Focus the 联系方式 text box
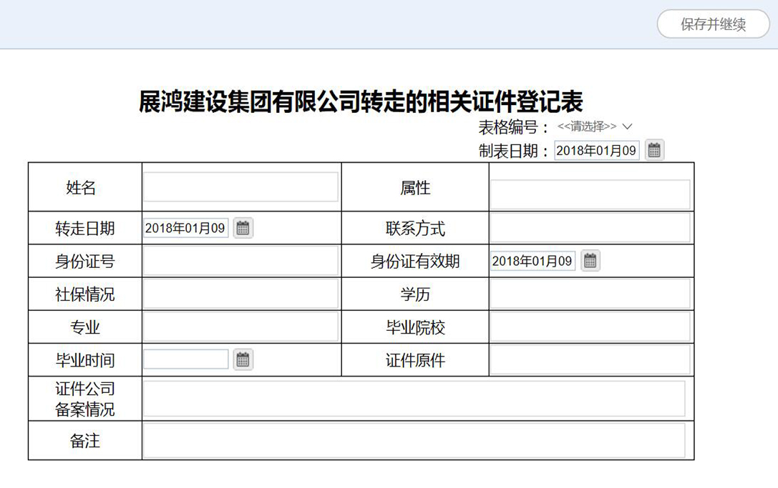The width and height of the screenshot is (778, 488). tap(590, 228)
